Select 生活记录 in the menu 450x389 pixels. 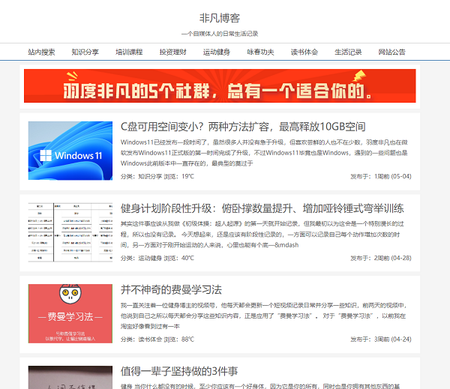coord(348,52)
